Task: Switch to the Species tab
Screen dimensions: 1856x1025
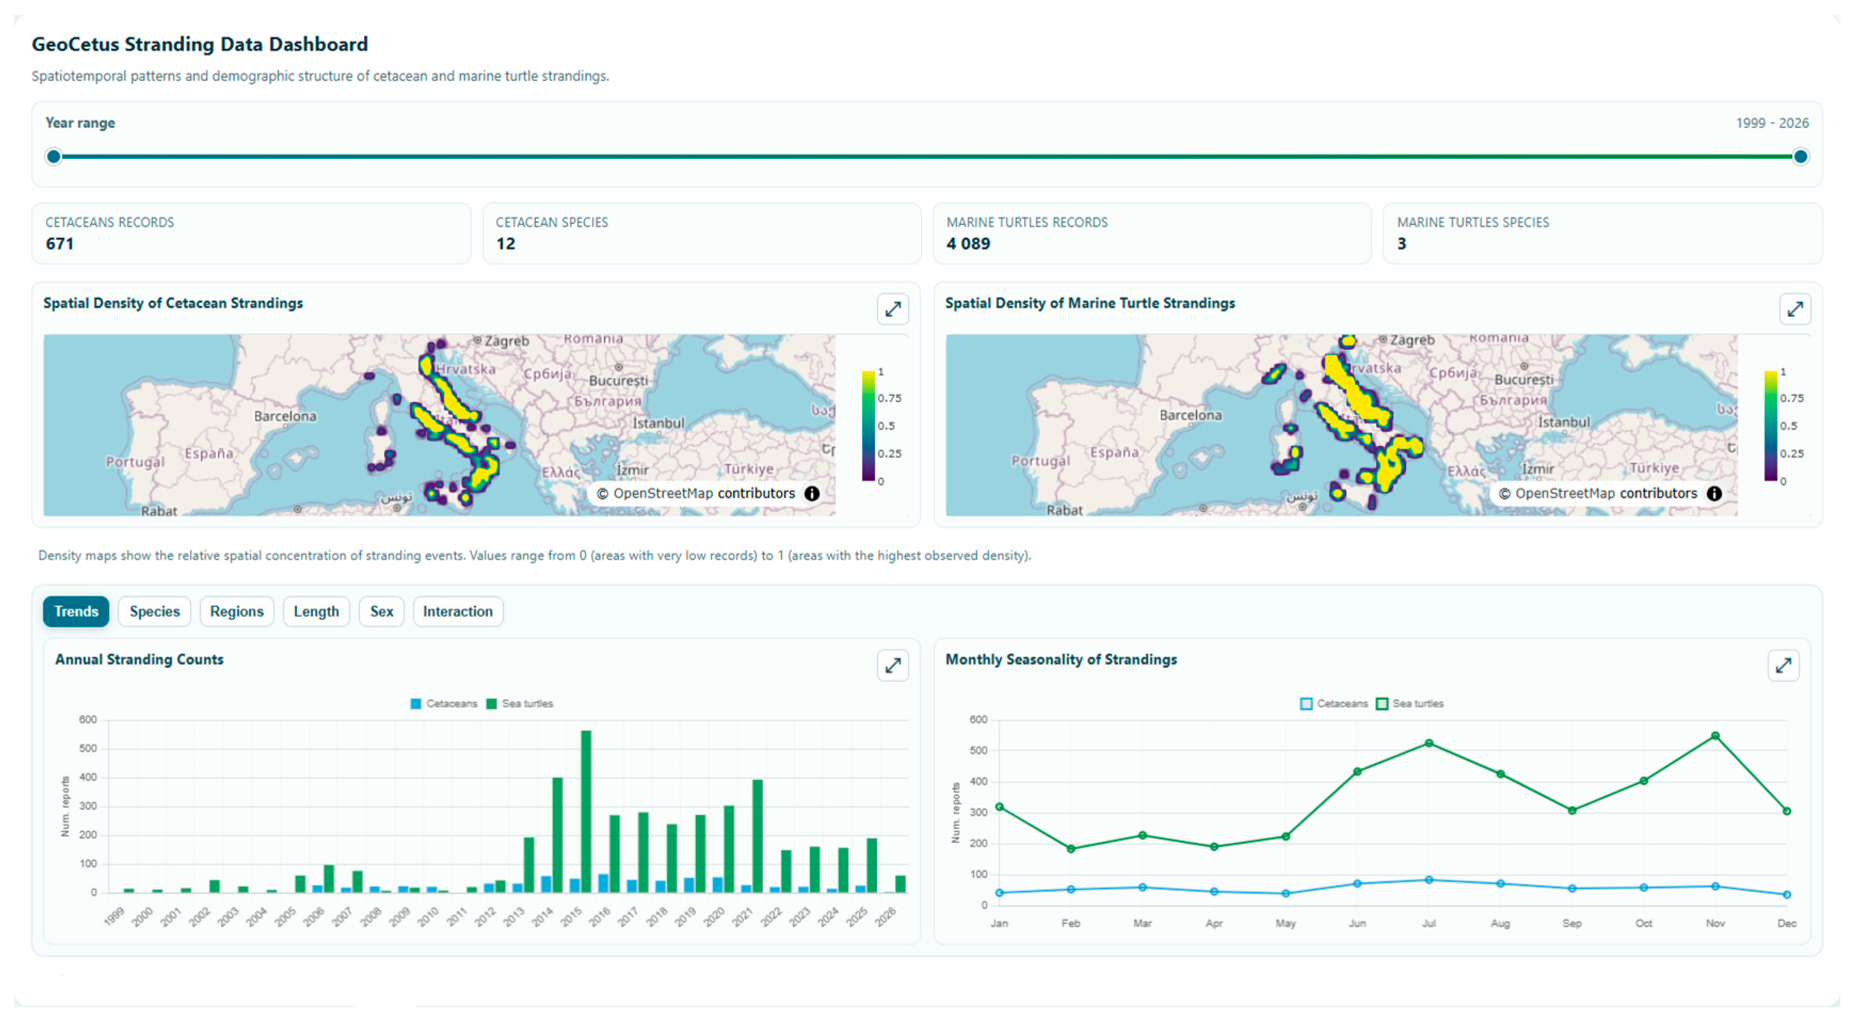Action: [154, 611]
